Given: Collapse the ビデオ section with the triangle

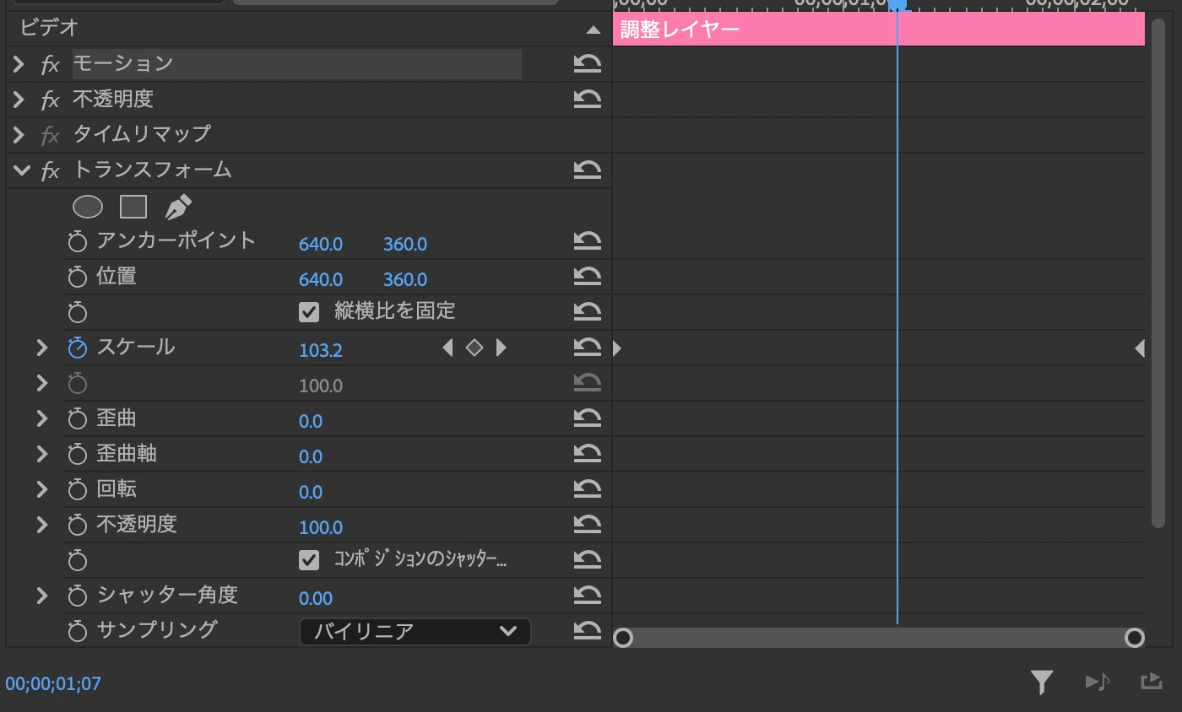Looking at the screenshot, I should click(594, 30).
